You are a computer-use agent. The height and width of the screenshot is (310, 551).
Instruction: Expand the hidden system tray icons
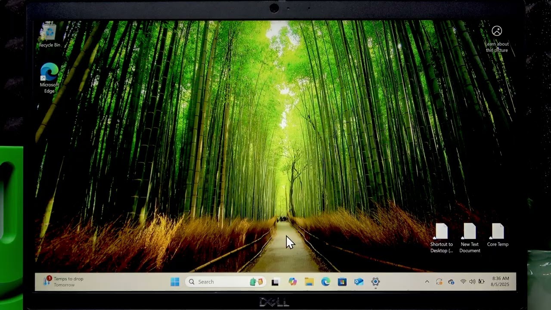(x=427, y=282)
